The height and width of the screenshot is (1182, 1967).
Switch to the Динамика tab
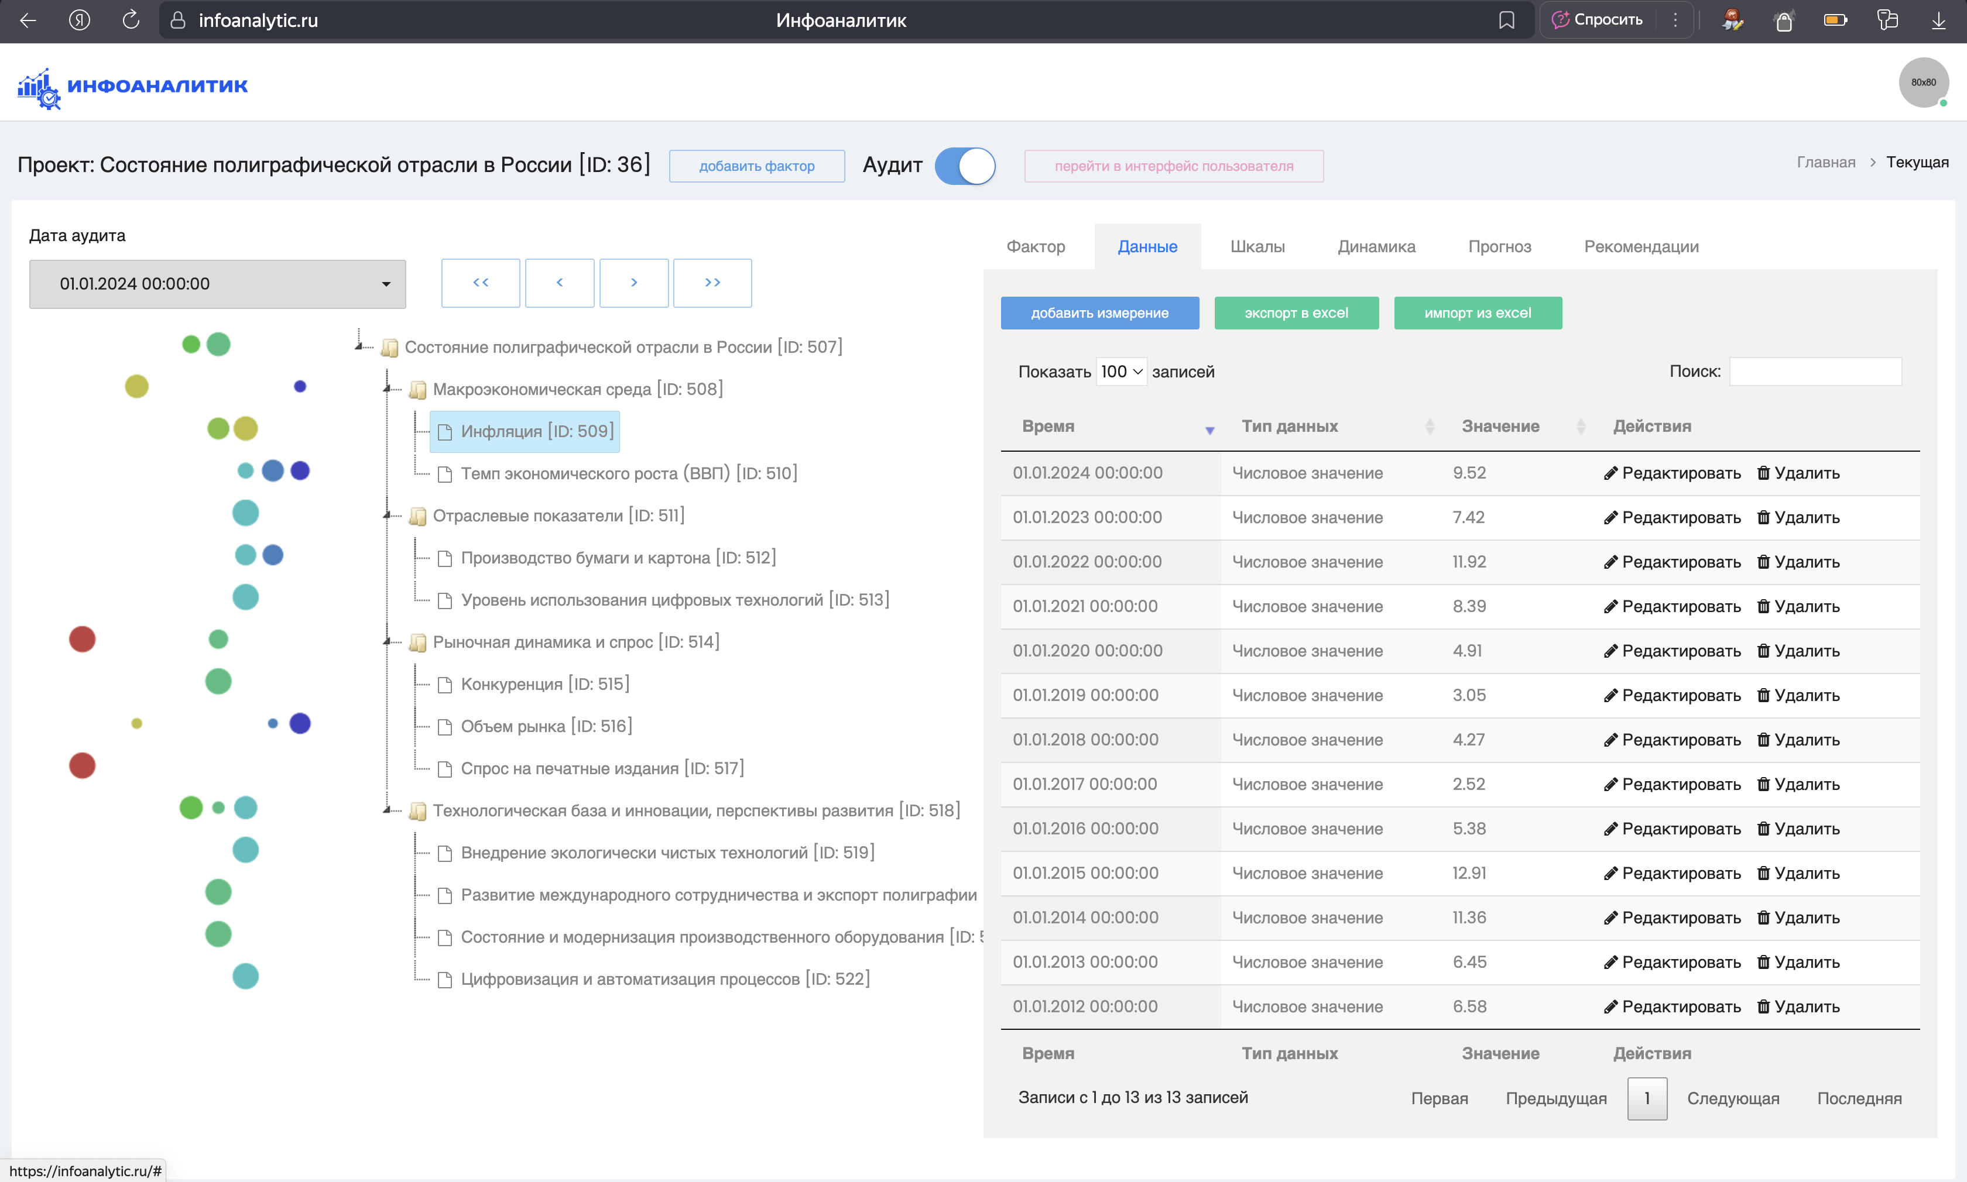click(x=1376, y=246)
